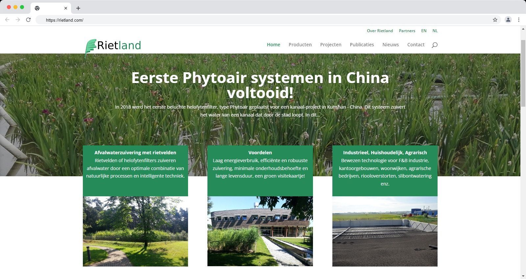Click the 'Rietvelden of helofytenfilters zuiveren' description
This screenshot has width=526, height=279.
tap(135, 168)
